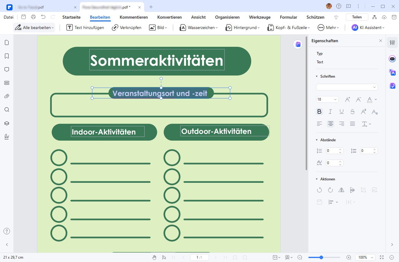Screen dimensions: 399x262
Task: Switch to the Schützen tab
Action: 315,17
